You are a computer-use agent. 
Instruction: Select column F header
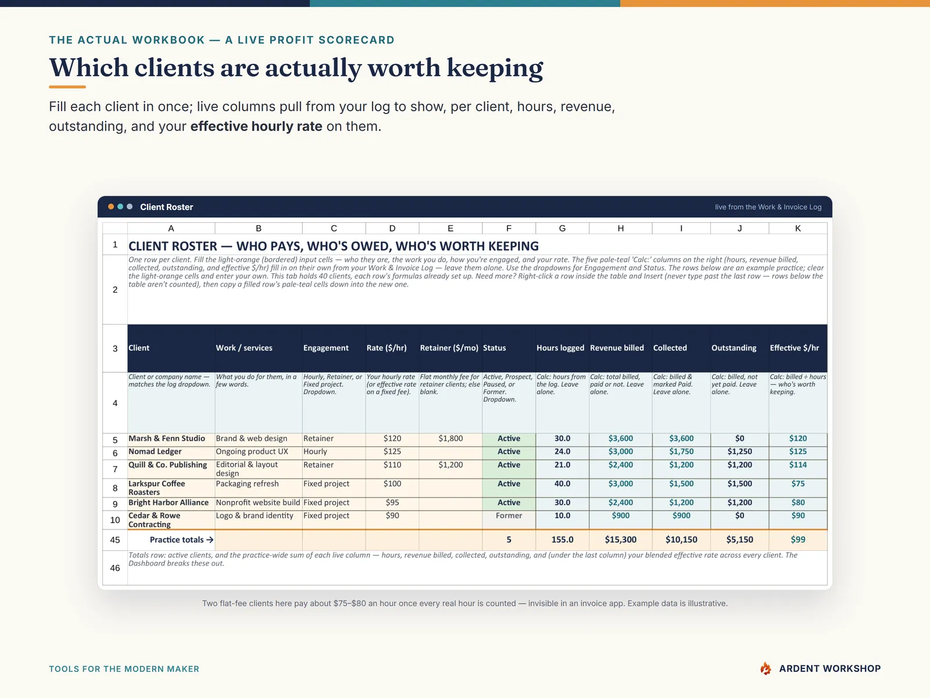(509, 228)
